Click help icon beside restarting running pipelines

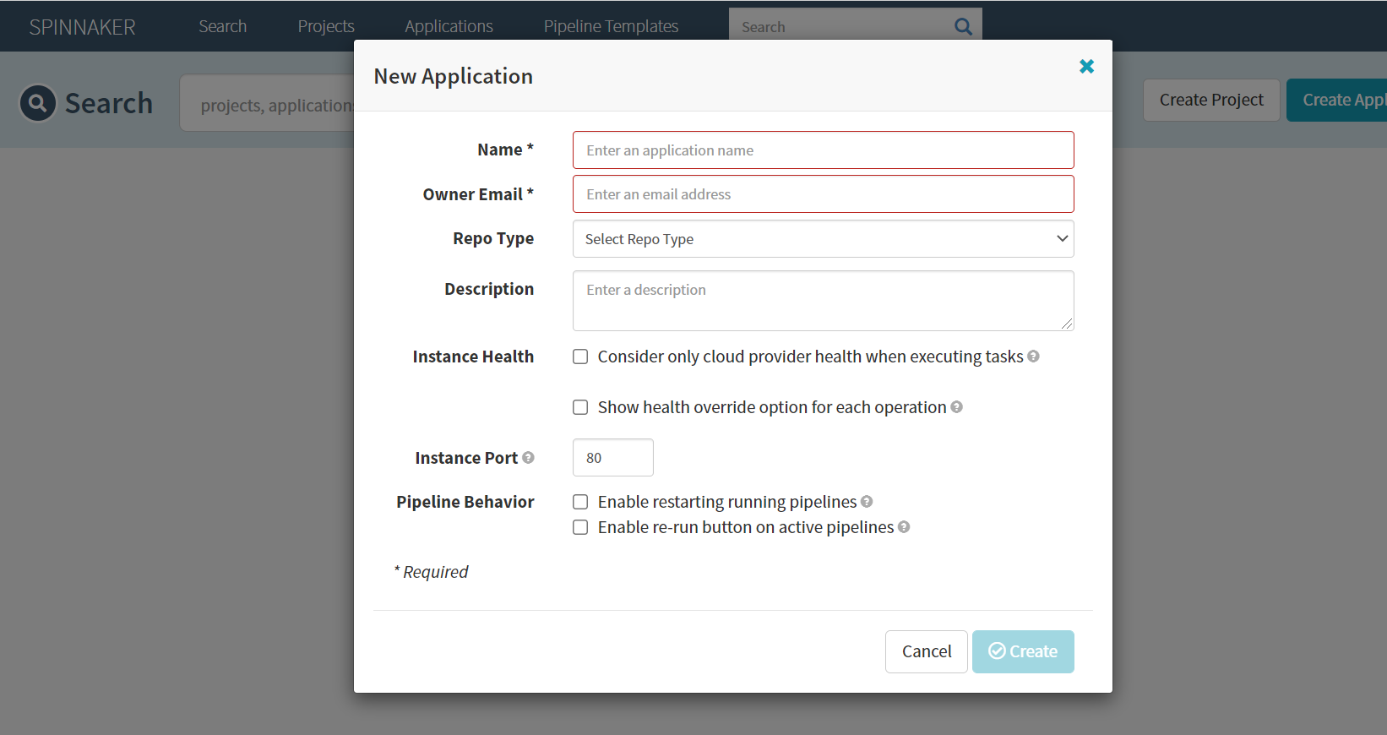pyautogui.click(x=867, y=502)
